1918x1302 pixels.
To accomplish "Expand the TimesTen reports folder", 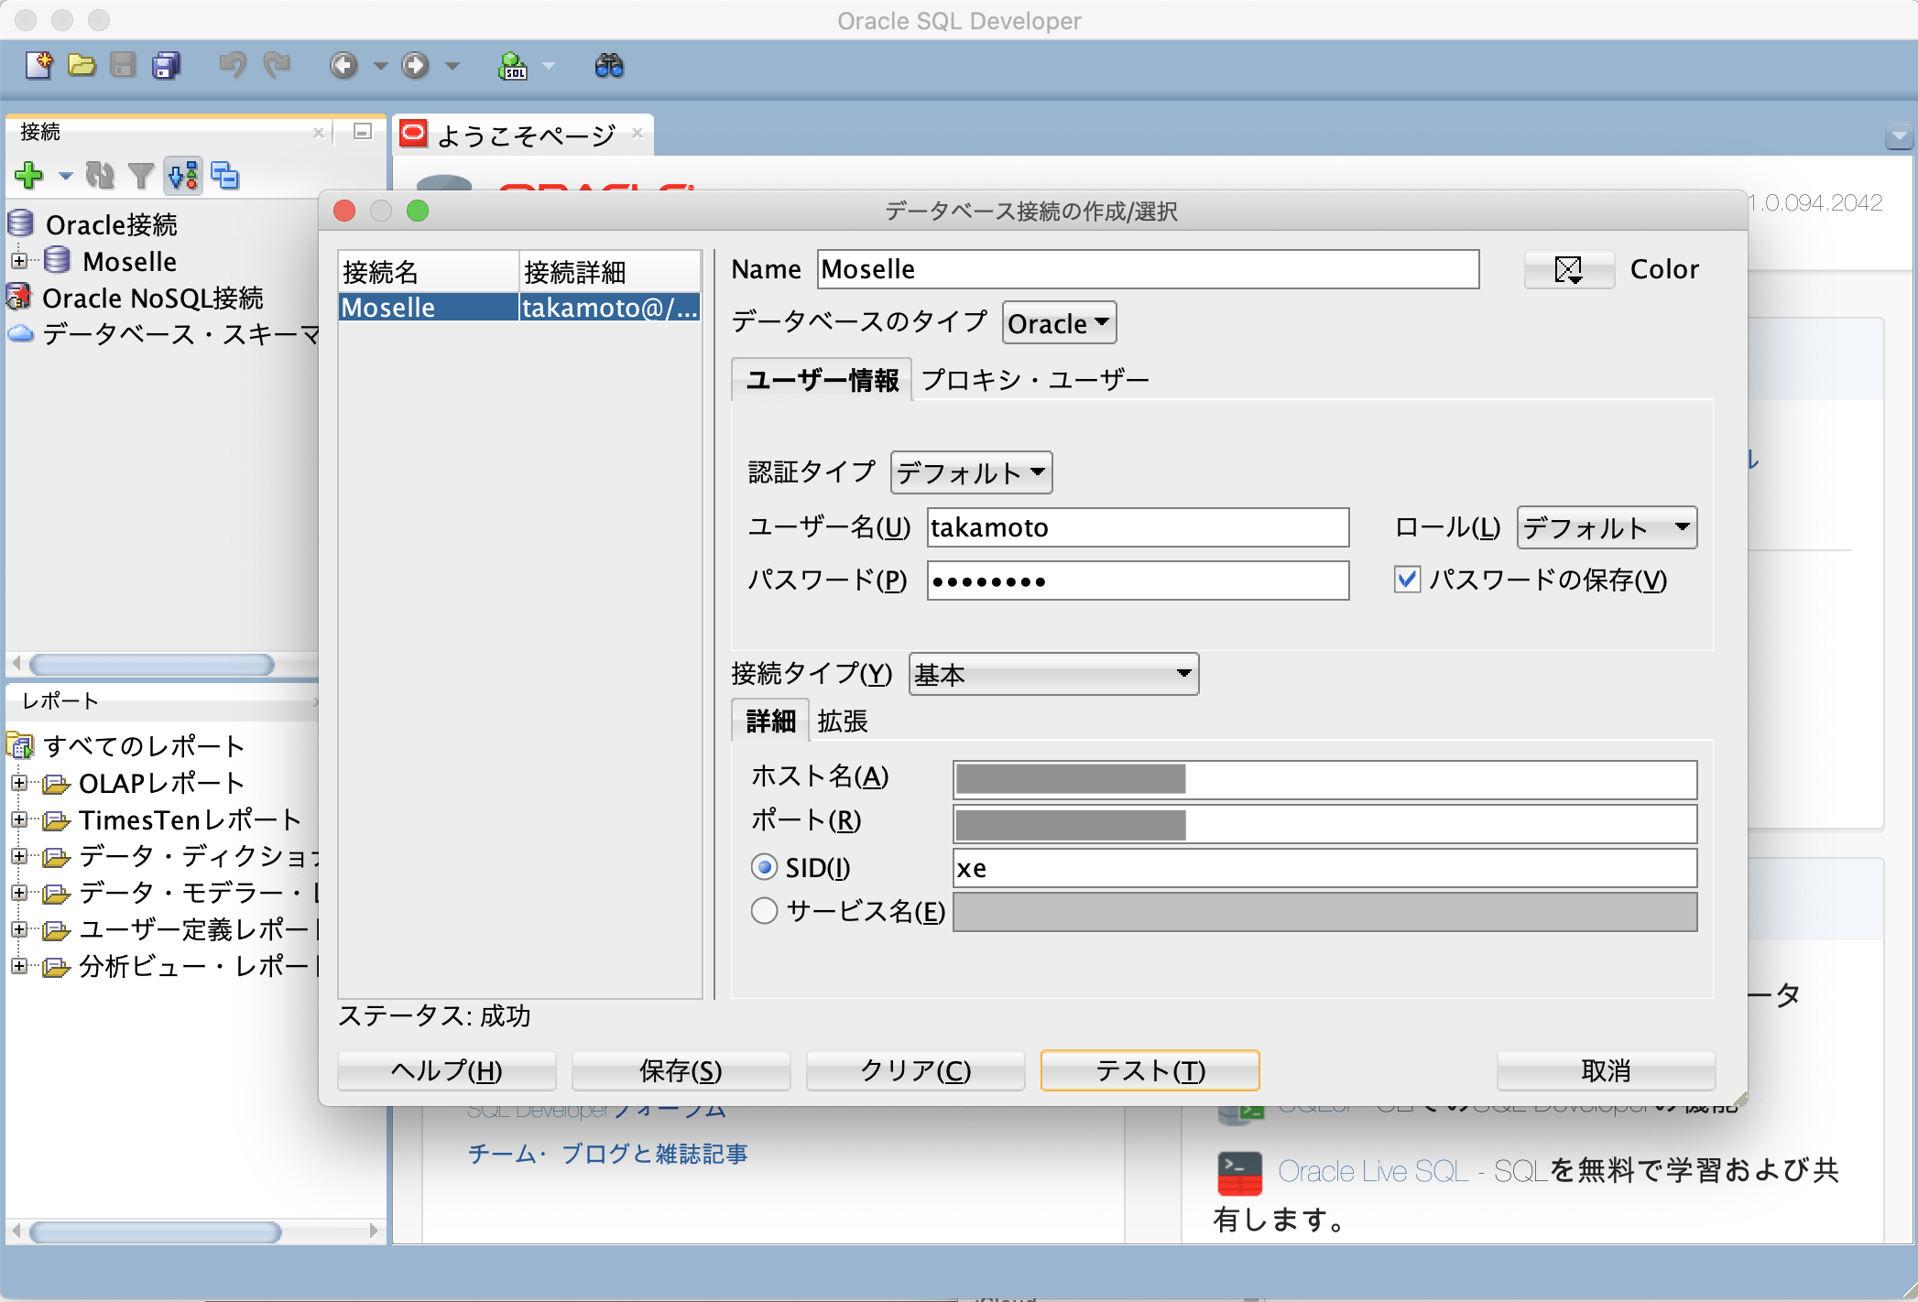I will [x=19, y=819].
